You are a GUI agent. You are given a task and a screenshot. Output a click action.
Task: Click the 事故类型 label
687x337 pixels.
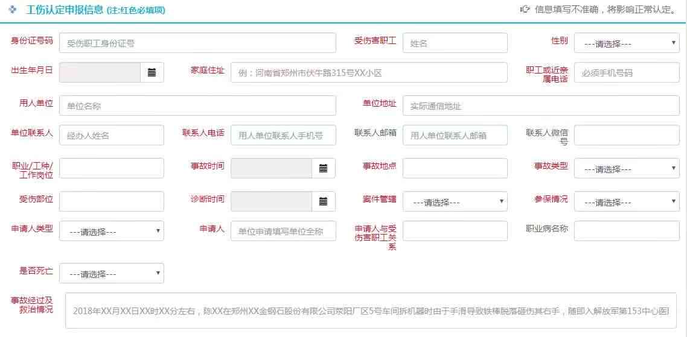click(x=551, y=166)
